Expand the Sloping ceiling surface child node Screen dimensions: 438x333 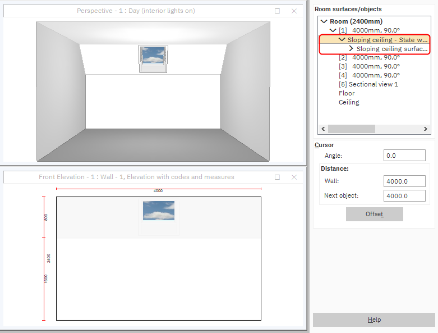(351, 49)
